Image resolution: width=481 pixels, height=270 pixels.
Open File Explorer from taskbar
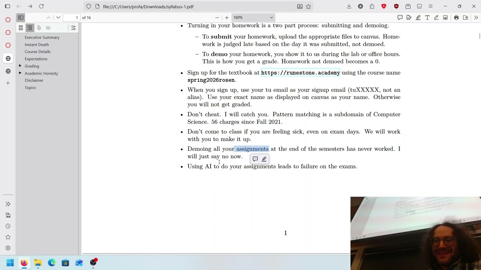[38, 263]
